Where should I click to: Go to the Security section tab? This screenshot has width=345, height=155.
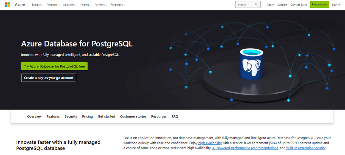click(71, 116)
